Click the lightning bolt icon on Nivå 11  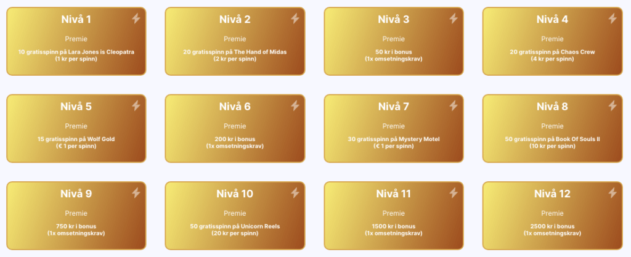(454, 193)
